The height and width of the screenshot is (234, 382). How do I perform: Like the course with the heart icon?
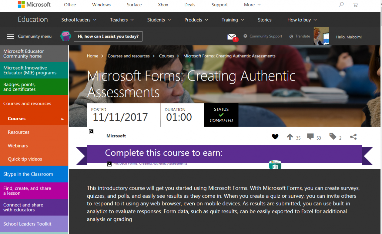point(275,137)
